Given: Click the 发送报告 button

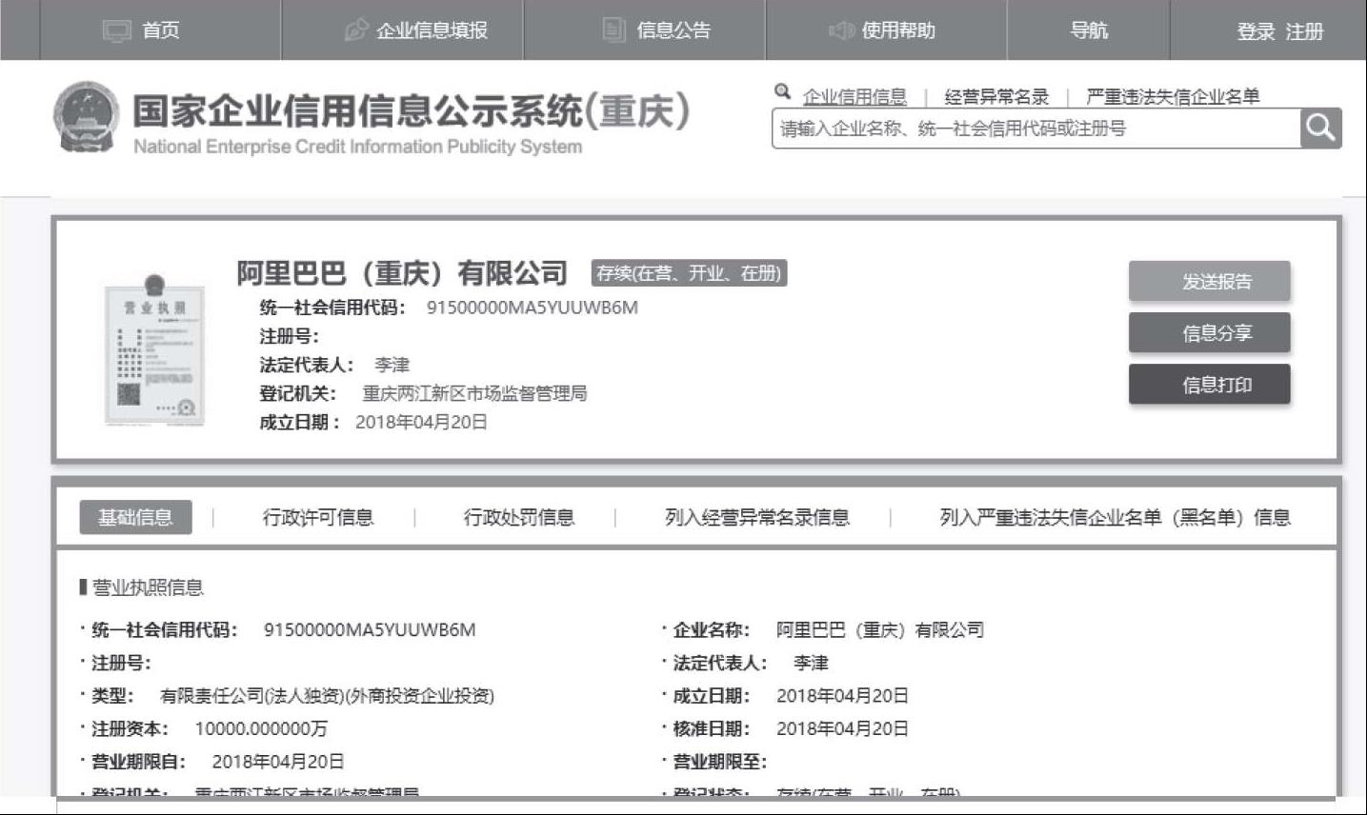Looking at the screenshot, I should coord(1210,281).
